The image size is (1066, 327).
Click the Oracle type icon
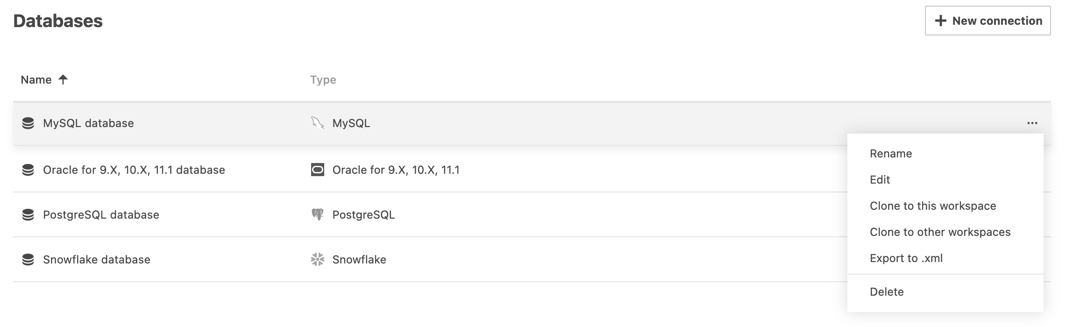point(318,170)
